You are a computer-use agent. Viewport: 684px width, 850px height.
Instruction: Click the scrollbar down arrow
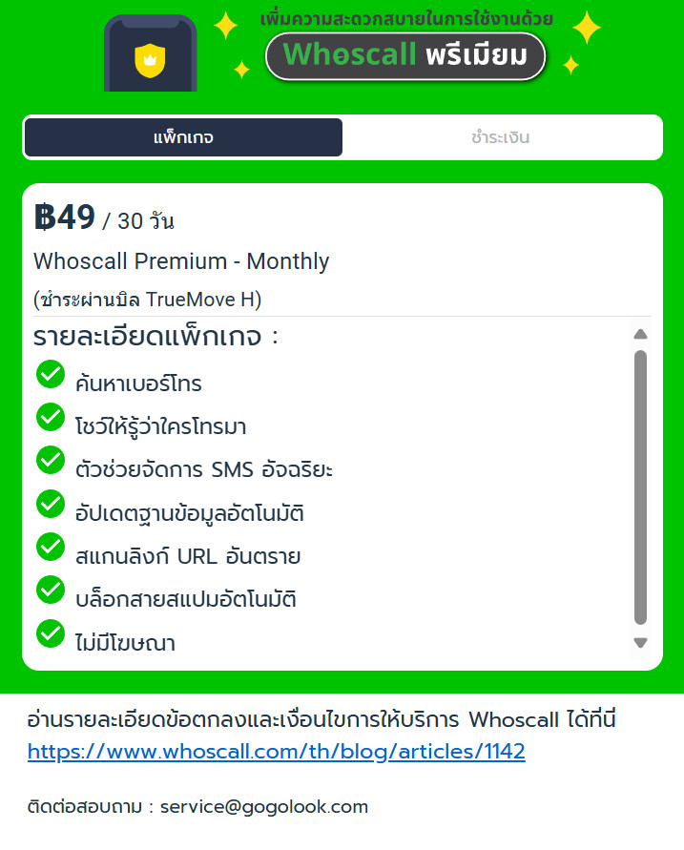coord(641,643)
